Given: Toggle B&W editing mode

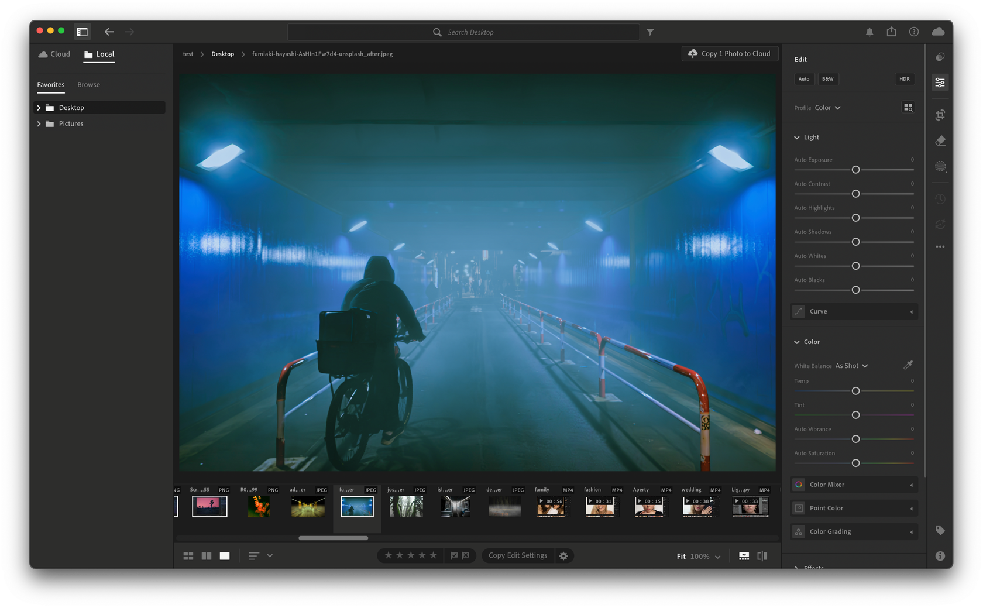Looking at the screenshot, I should (x=828, y=78).
